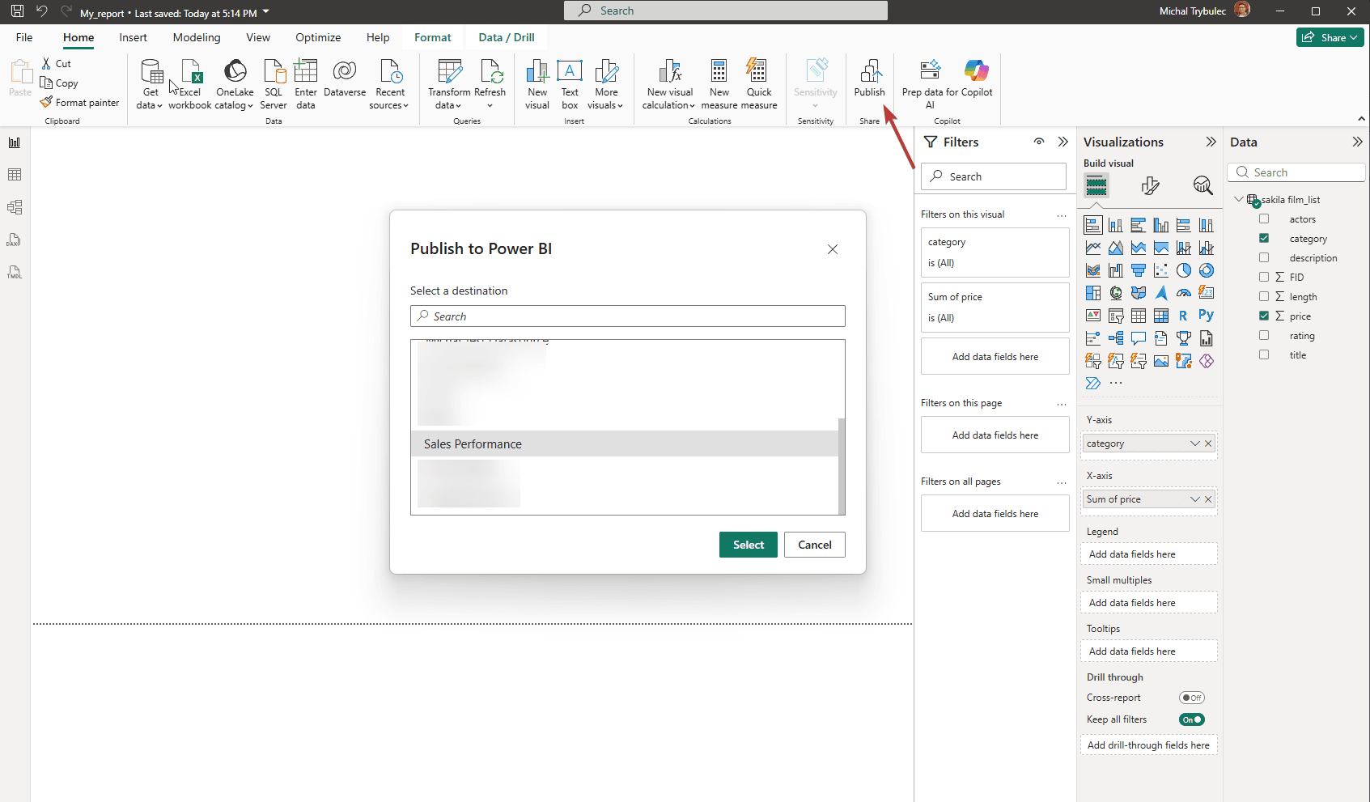
Task: Choose the Sales Performance workspace
Action: point(624,443)
